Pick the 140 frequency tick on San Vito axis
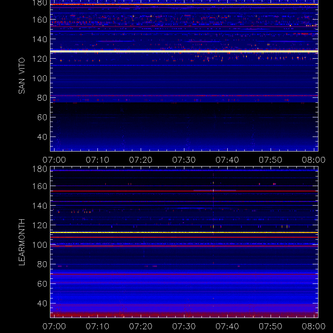Screen dimensions: 333x333 40,39
